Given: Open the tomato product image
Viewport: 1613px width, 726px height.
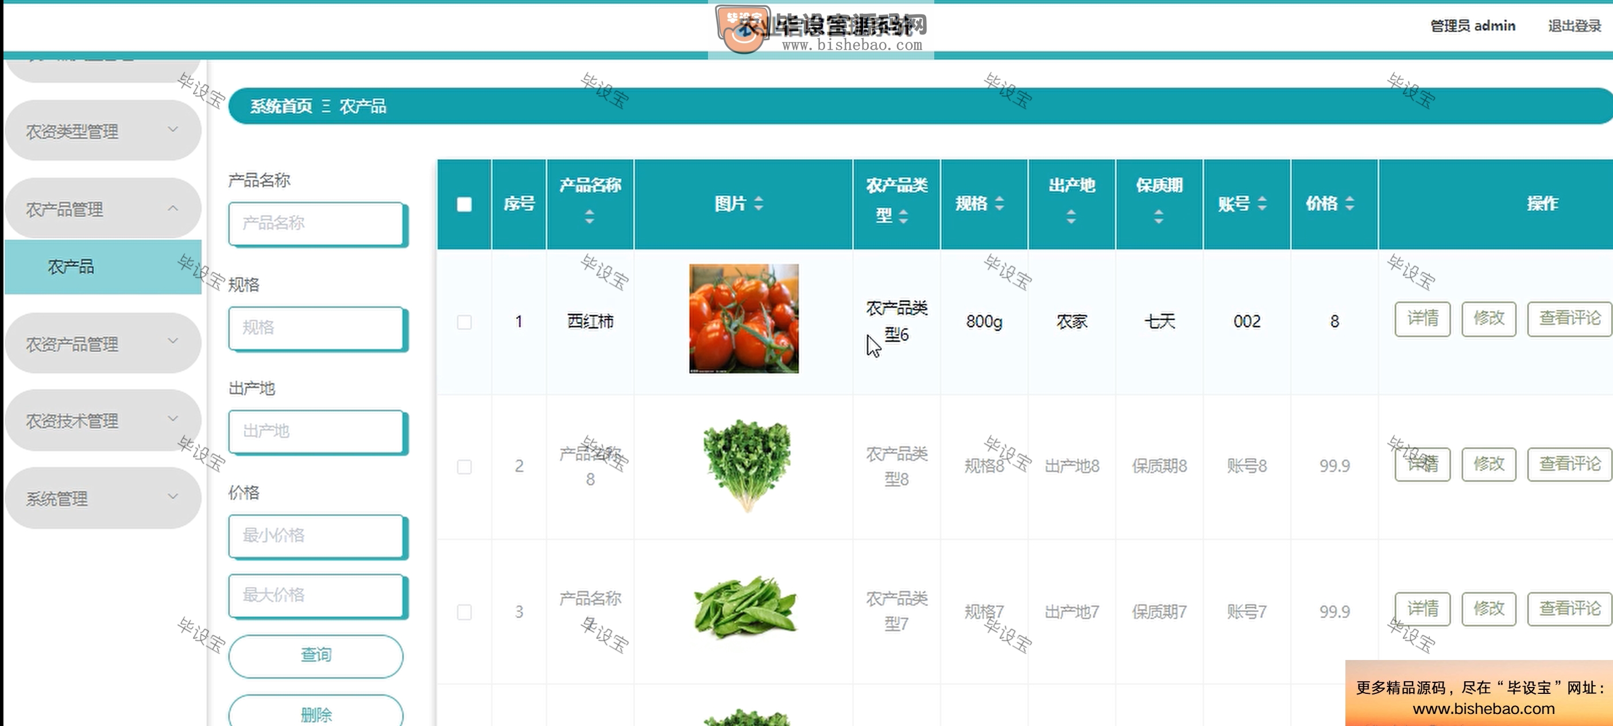Looking at the screenshot, I should (x=743, y=319).
